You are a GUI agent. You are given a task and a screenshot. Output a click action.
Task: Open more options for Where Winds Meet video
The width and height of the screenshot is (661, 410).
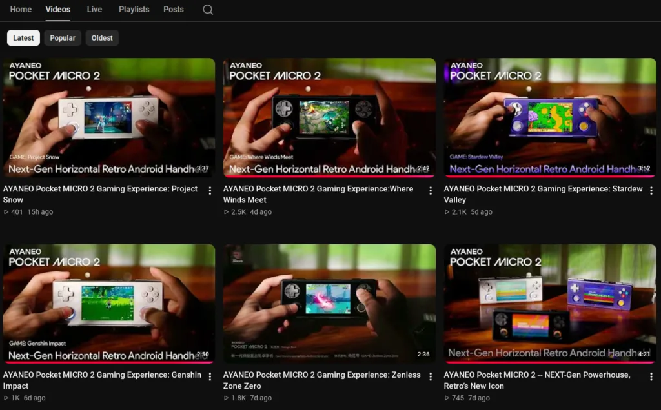431,191
